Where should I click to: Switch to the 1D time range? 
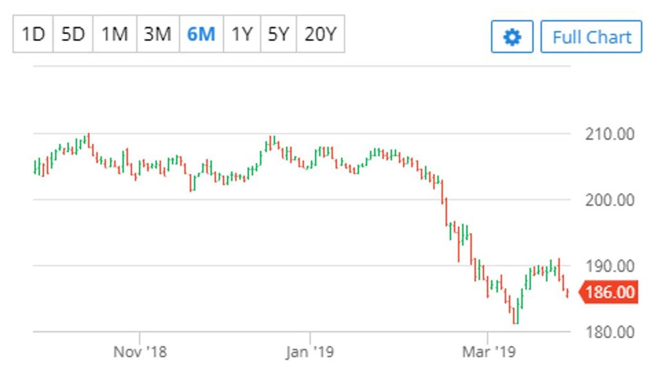tap(33, 34)
